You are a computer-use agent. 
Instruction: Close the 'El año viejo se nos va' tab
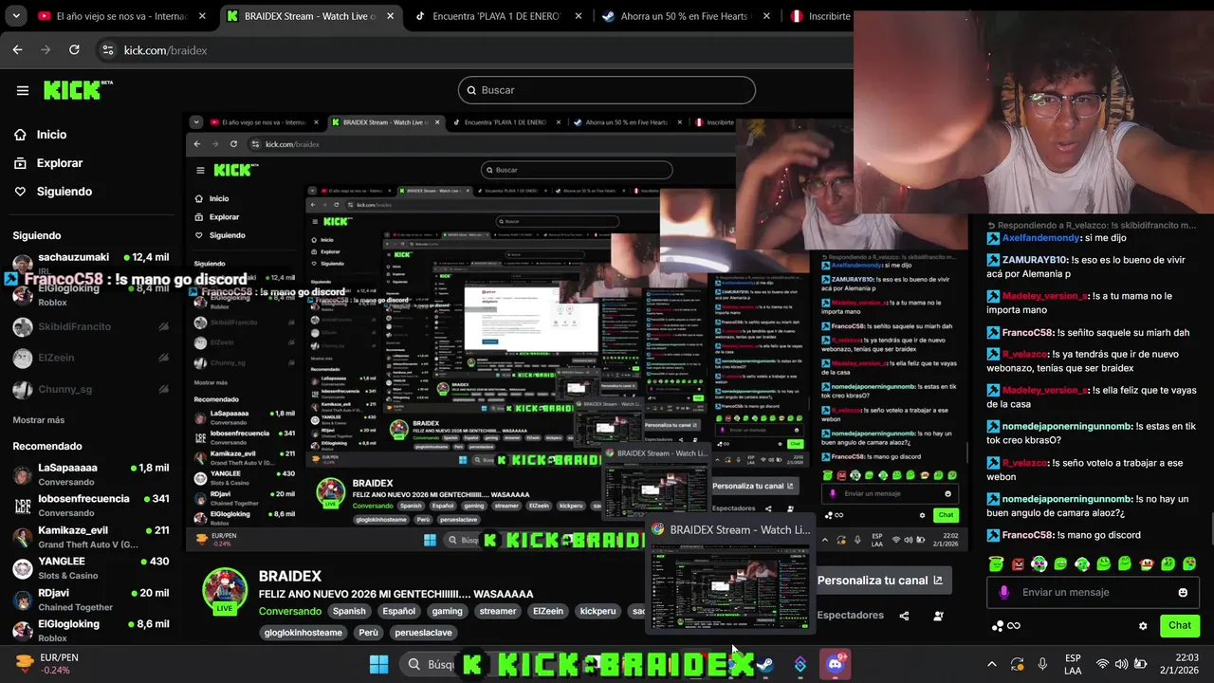tap(202, 16)
